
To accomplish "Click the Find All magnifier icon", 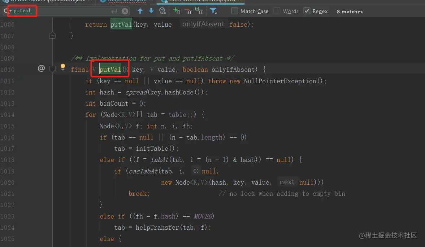I will point(162,11).
